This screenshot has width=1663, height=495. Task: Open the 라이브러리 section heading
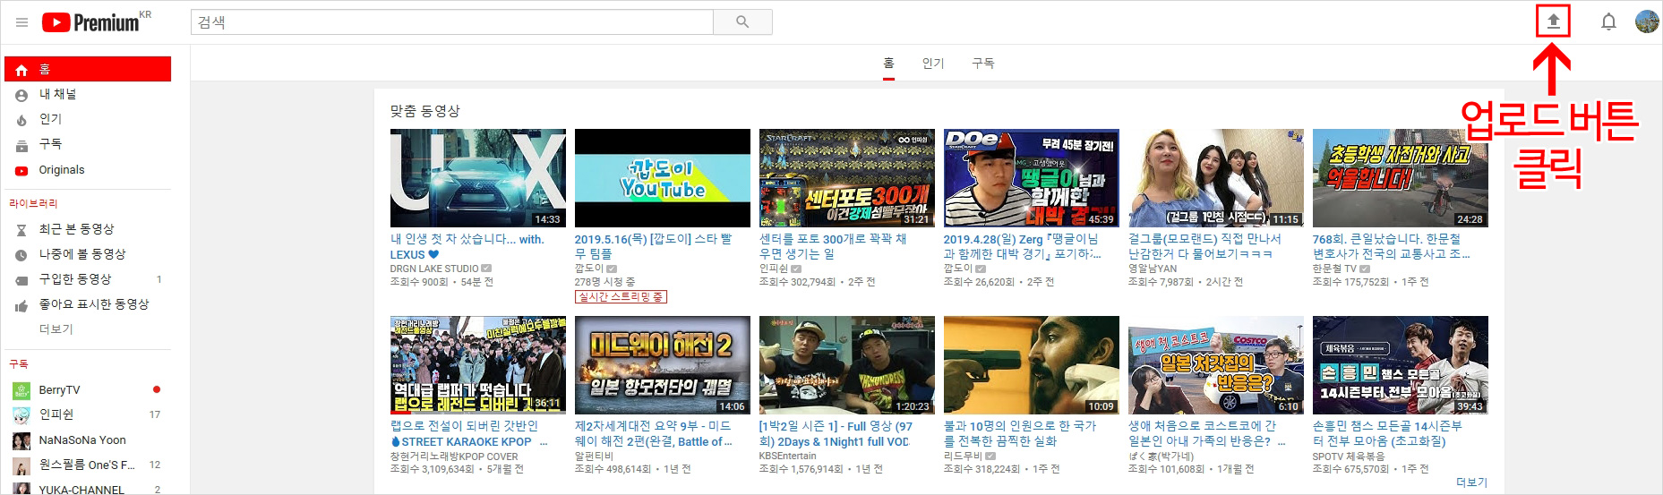(33, 203)
